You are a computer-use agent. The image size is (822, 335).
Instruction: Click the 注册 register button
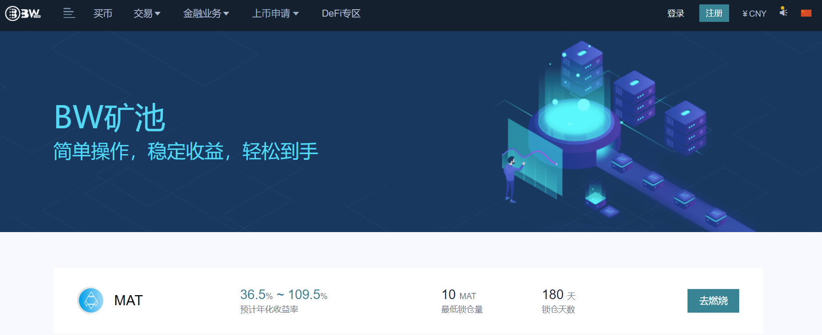pyautogui.click(x=714, y=13)
